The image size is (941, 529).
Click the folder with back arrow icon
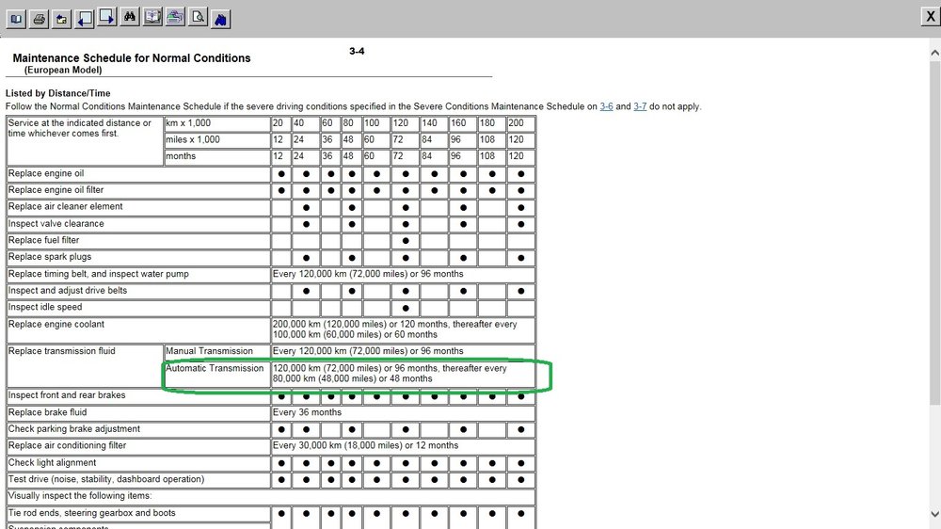tap(62, 19)
